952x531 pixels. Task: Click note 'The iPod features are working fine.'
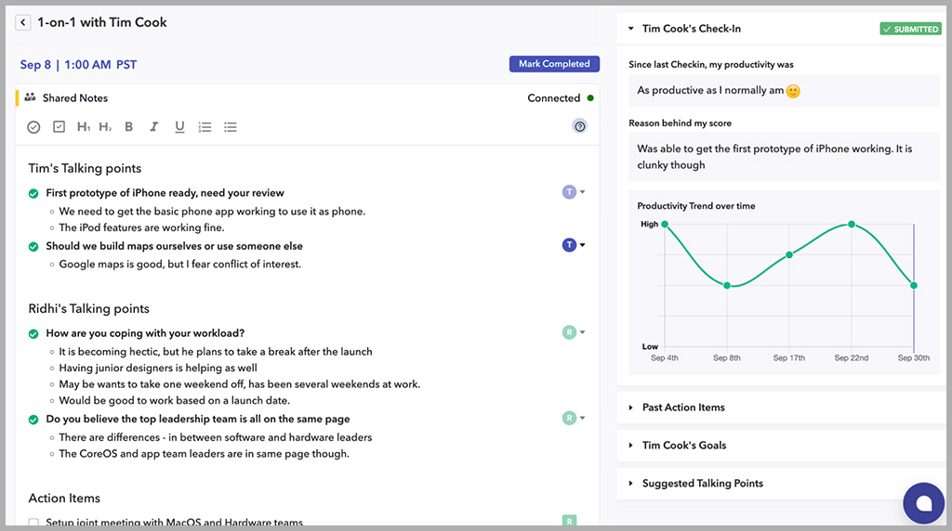pos(141,227)
